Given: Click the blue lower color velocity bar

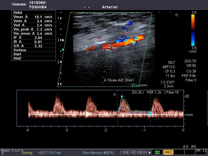Looking at the screenshot, I should coord(193,38).
